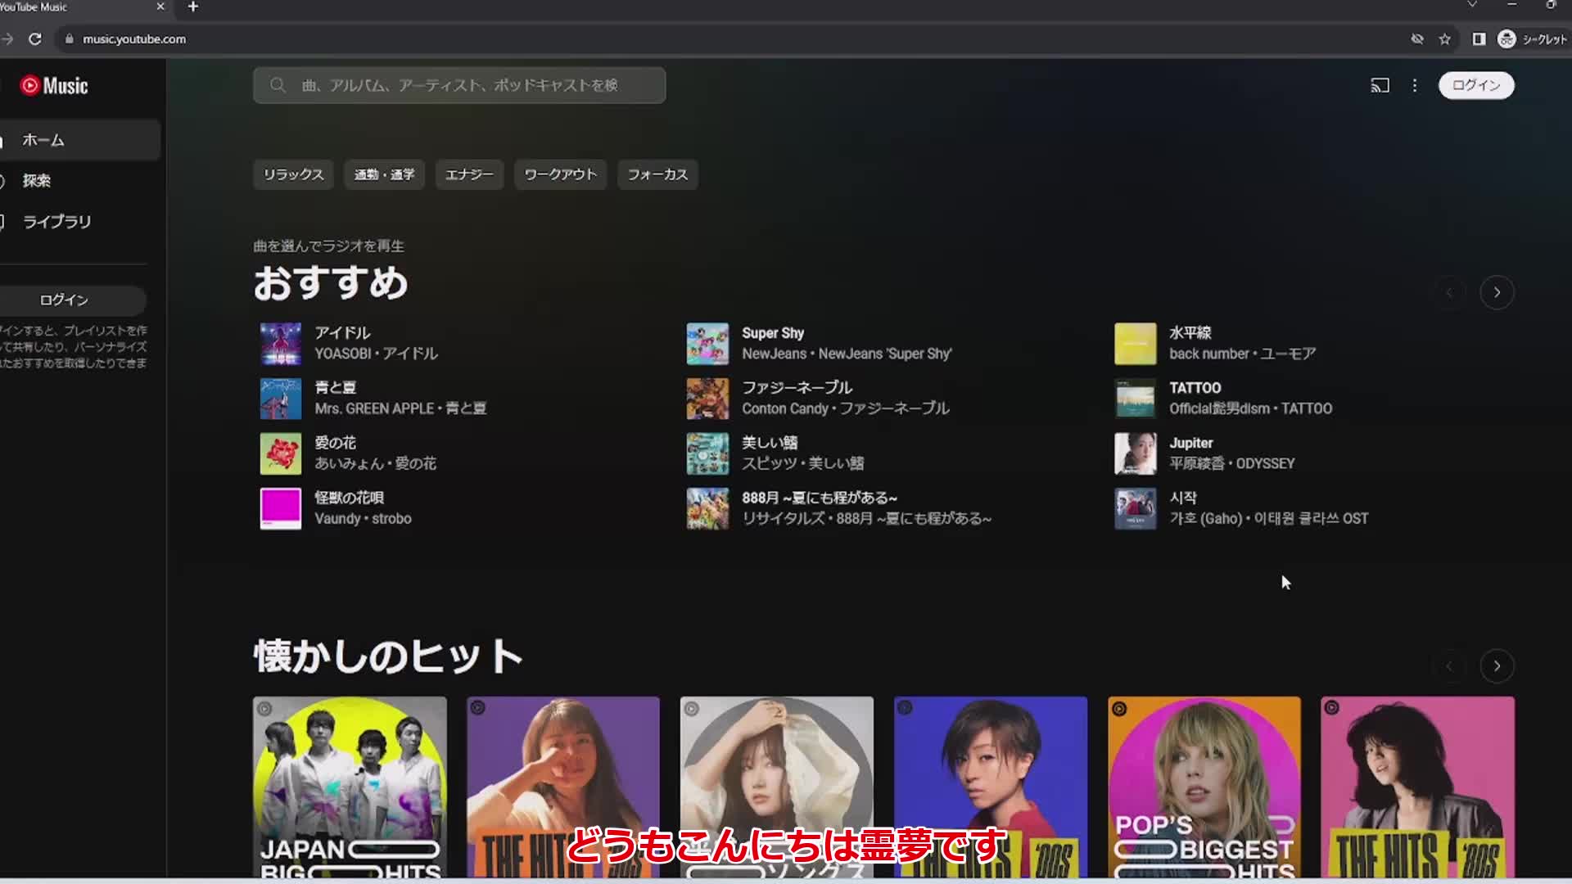Click the search magnifier icon
Screen dimensions: 1572x884
[x=278, y=85]
